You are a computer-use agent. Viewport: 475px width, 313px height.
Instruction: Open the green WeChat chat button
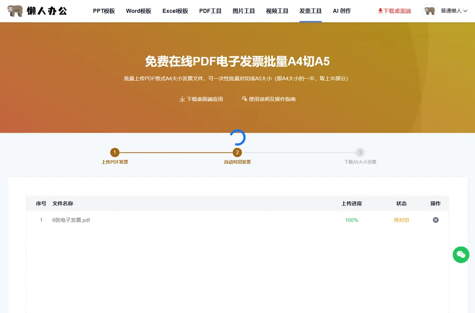[x=461, y=255]
